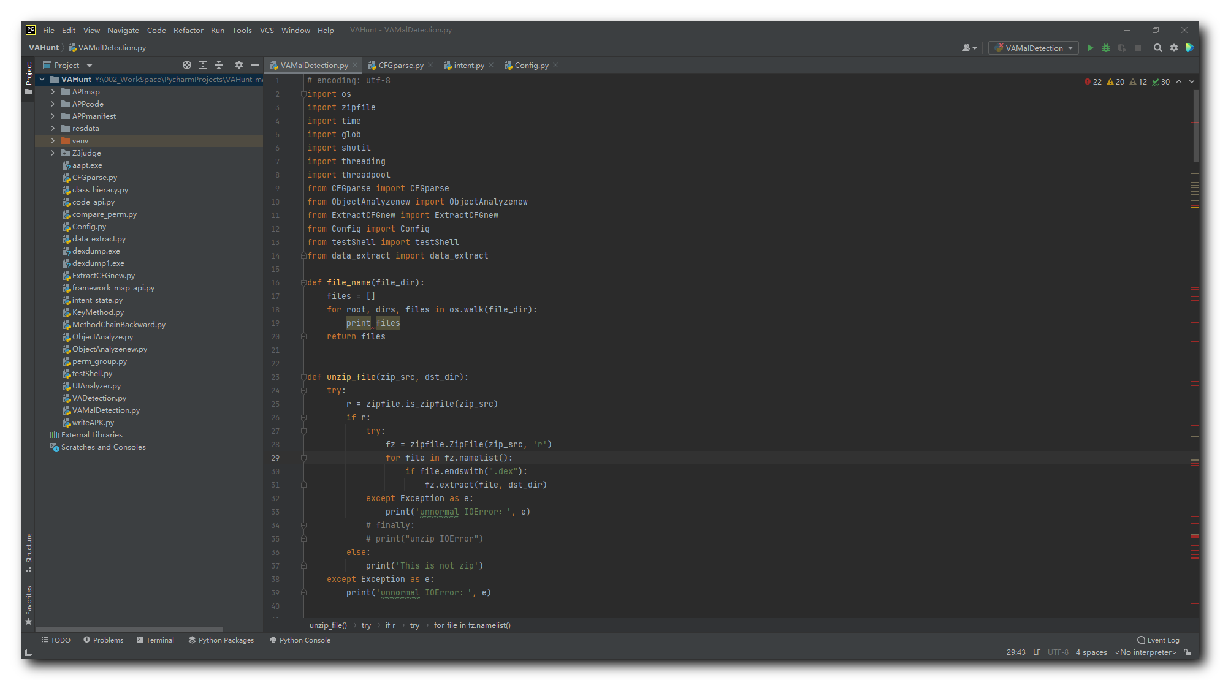The height and width of the screenshot is (680, 1220).
Task: Open VAMalDetection run configuration dropdown
Action: click(1034, 48)
